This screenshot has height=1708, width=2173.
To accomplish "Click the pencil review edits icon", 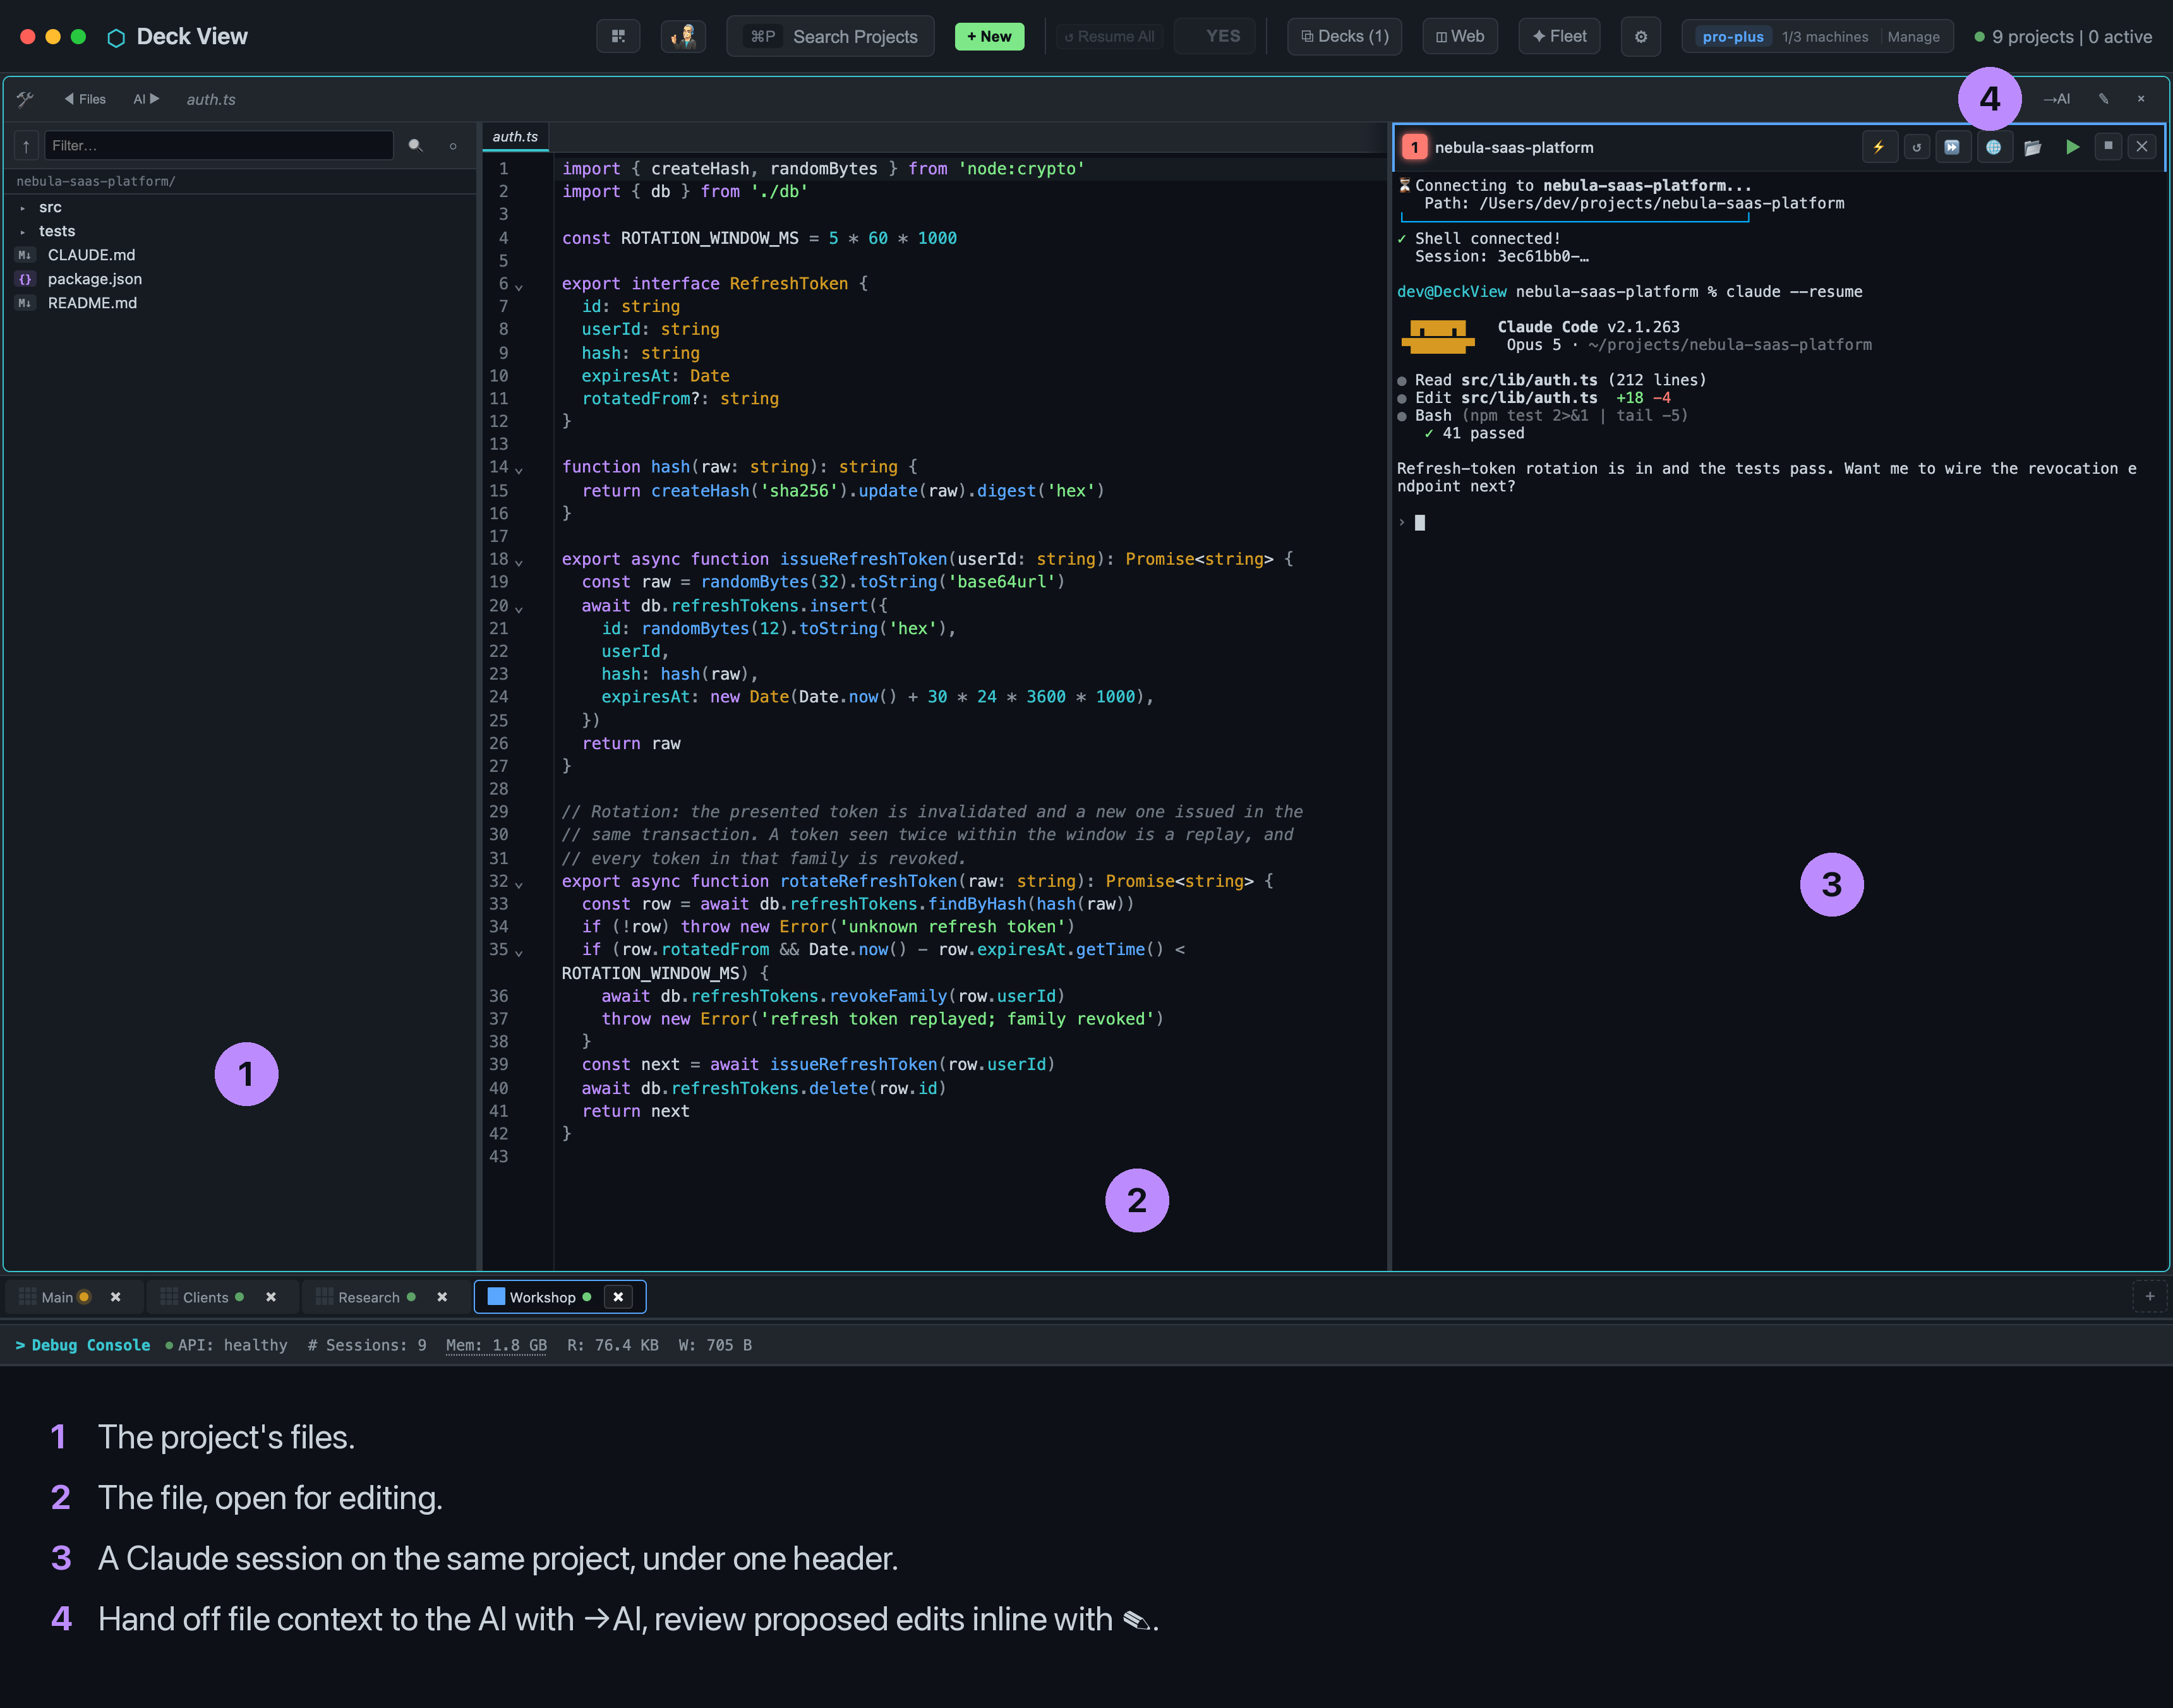I will pyautogui.click(x=2103, y=99).
